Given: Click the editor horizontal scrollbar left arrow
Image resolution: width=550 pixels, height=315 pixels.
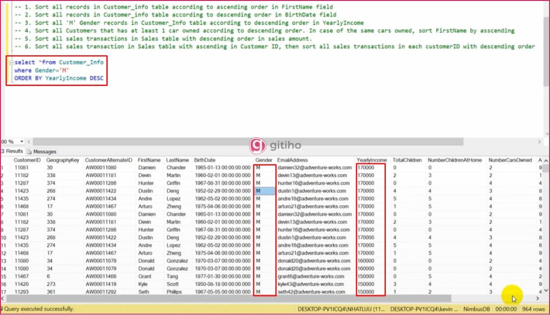Looking at the screenshot, I should click(x=29, y=142).
